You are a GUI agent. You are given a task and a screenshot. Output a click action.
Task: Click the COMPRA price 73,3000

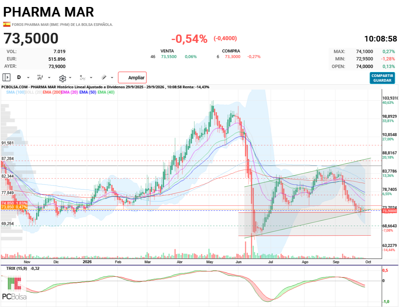click(x=233, y=57)
